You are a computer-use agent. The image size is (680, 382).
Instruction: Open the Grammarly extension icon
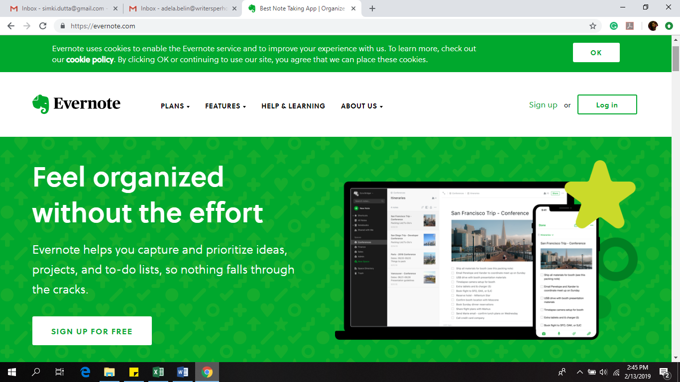pos(614,26)
